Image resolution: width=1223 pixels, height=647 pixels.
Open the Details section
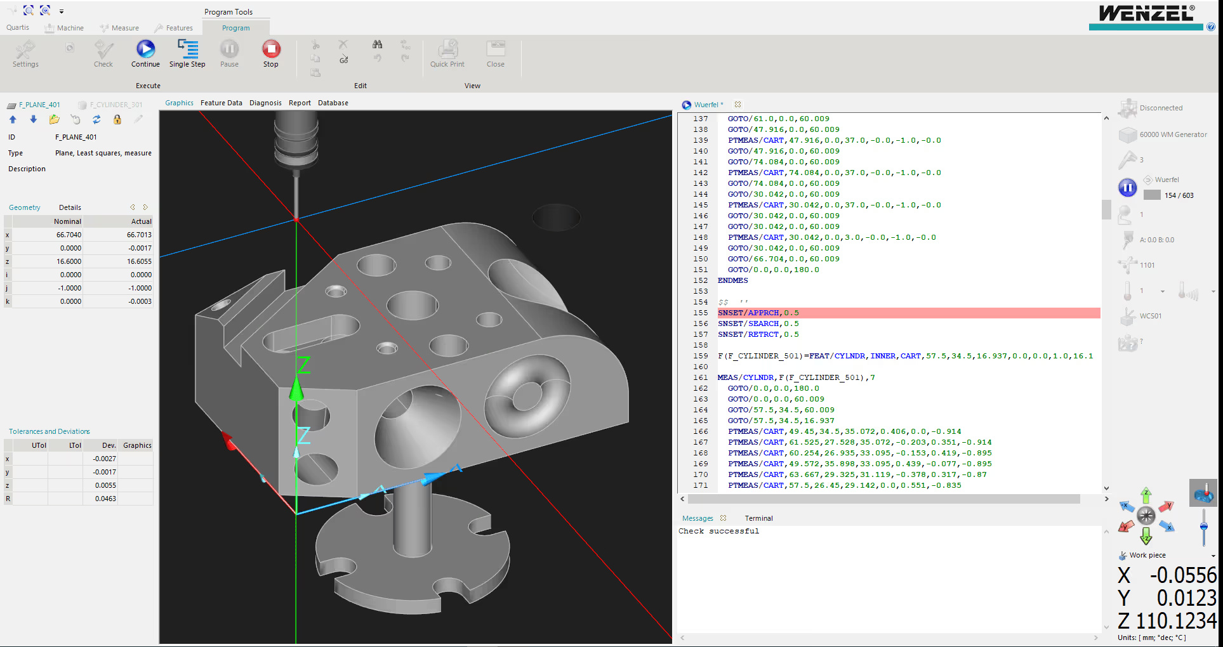point(70,207)
